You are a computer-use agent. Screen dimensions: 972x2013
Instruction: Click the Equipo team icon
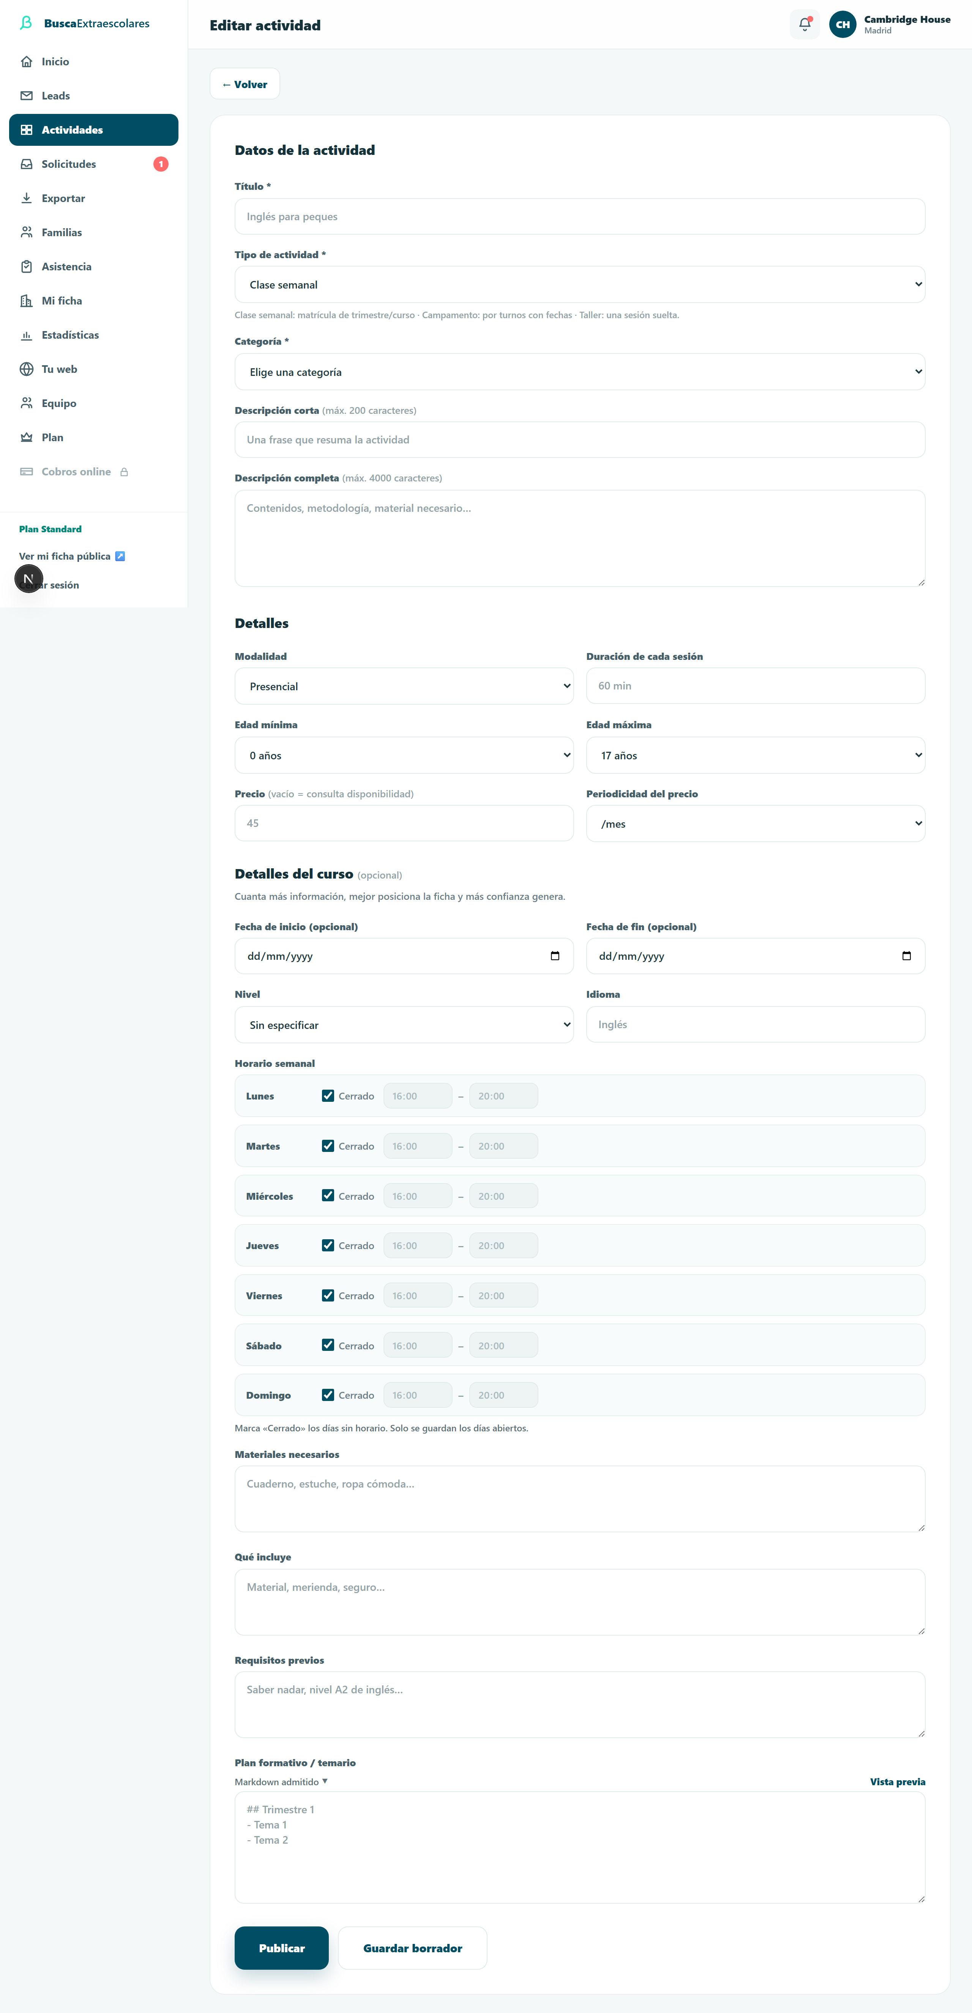point(27,403)
